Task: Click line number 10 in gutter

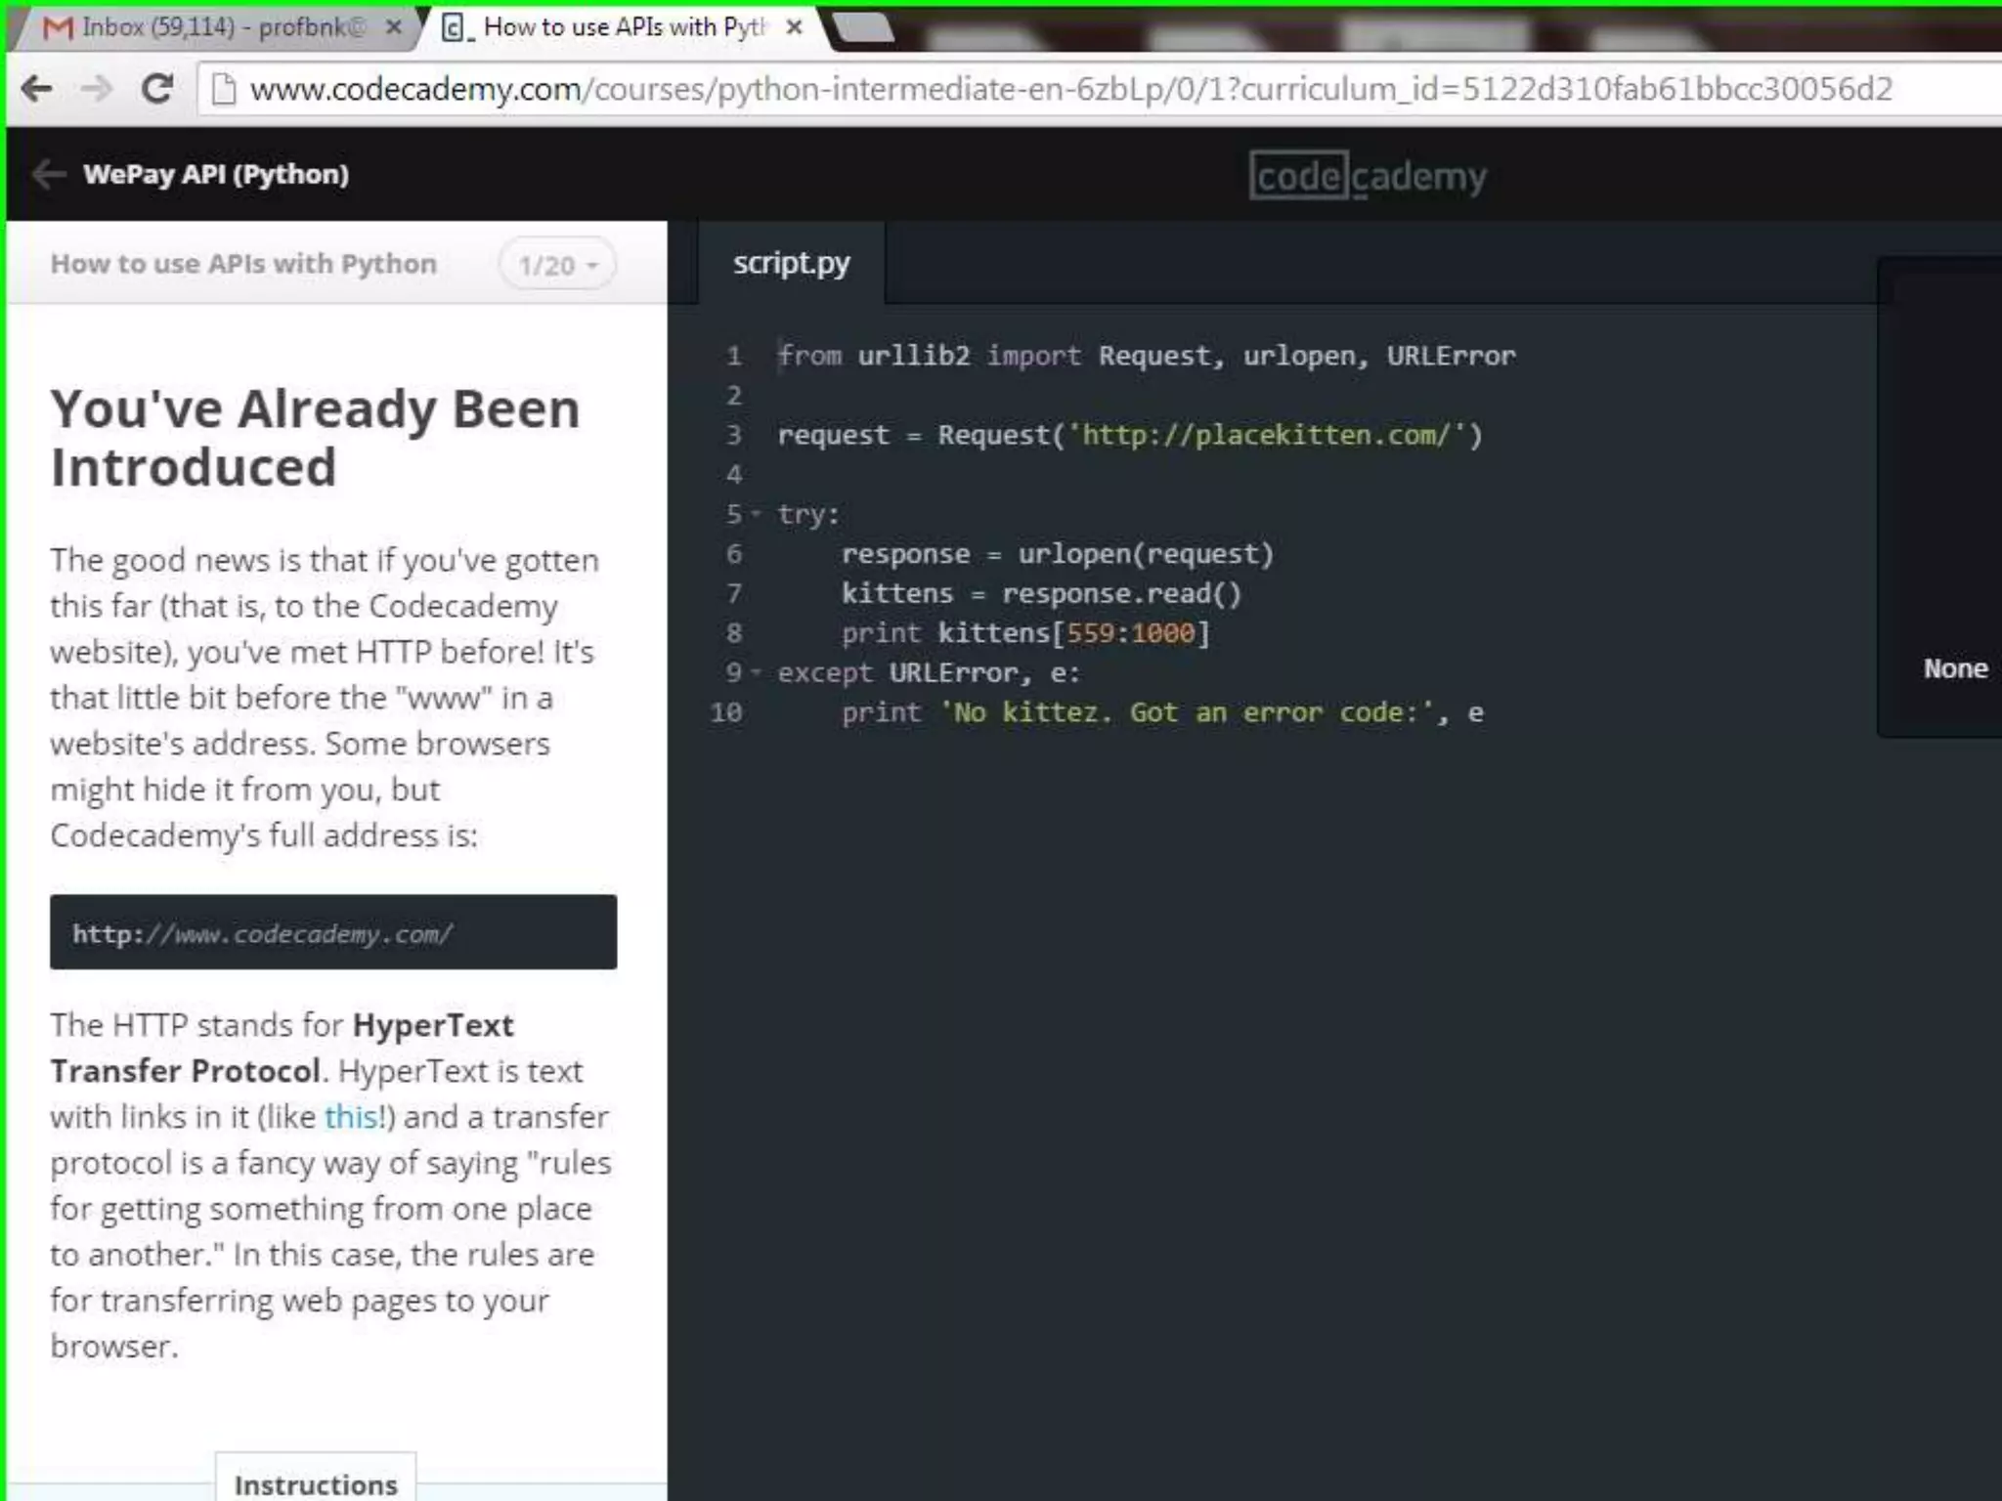Action: (726, 712)
